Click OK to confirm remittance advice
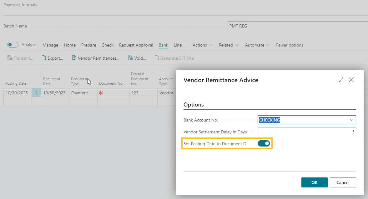The width and height of the screenshot is (368, 199). coord(314,182)
